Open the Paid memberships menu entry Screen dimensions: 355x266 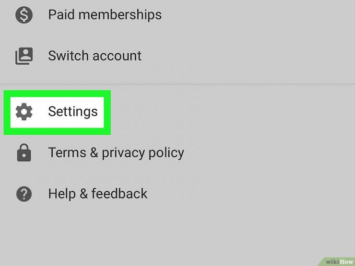coord(177,15)
